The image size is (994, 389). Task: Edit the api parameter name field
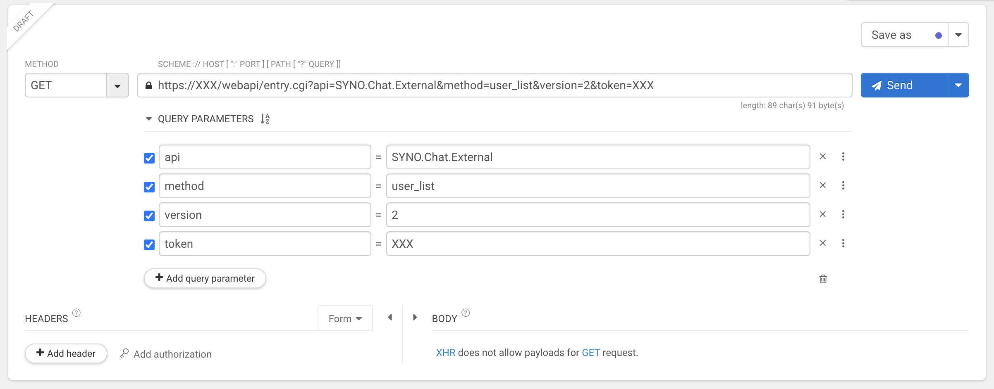pos(265,157)
